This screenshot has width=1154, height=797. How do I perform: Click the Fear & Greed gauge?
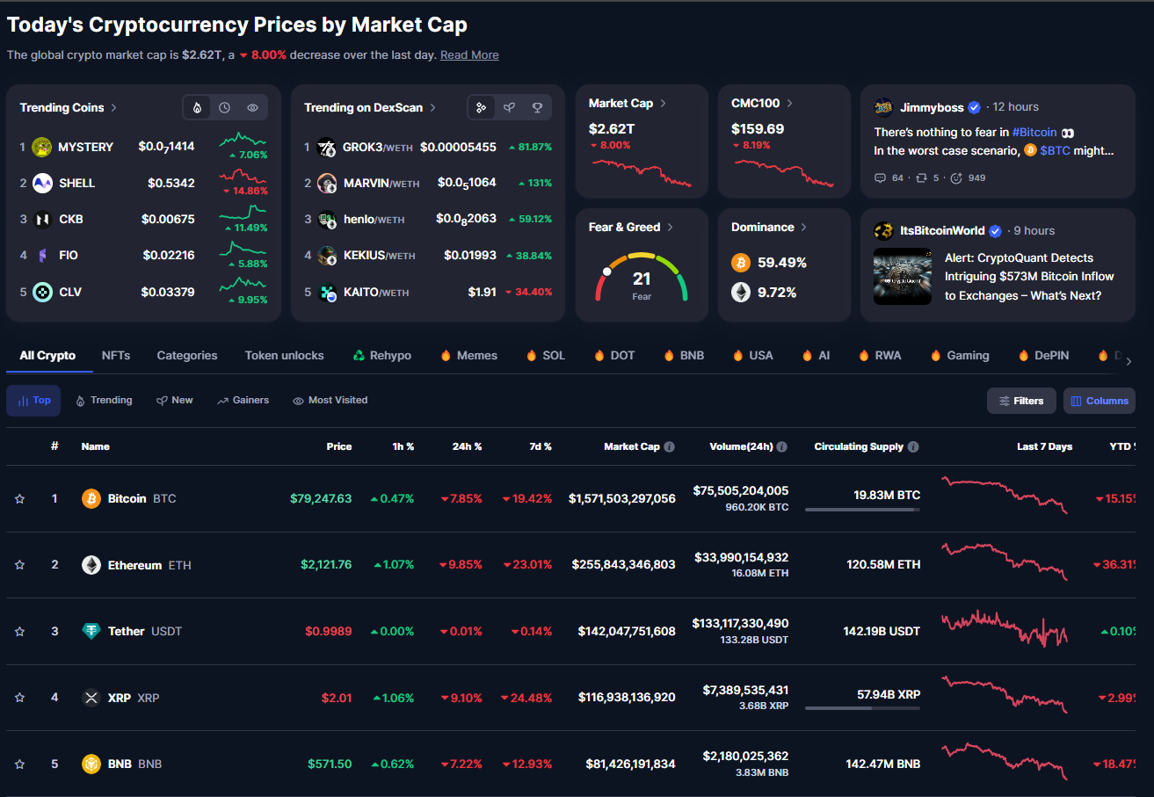642,277
